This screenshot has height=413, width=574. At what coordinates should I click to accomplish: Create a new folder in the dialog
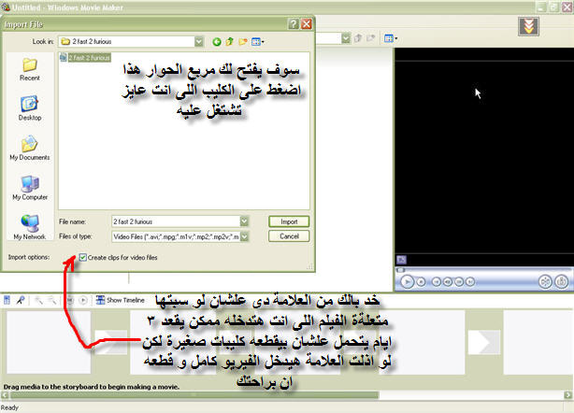pos(242,41)
